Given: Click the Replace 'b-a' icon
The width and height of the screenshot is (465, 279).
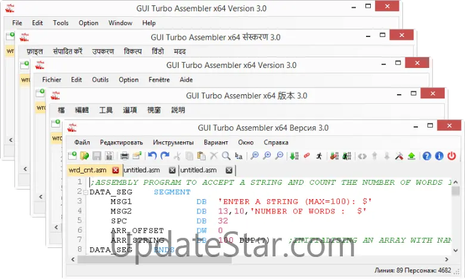Looking at the screenshot, I should 238,156.
